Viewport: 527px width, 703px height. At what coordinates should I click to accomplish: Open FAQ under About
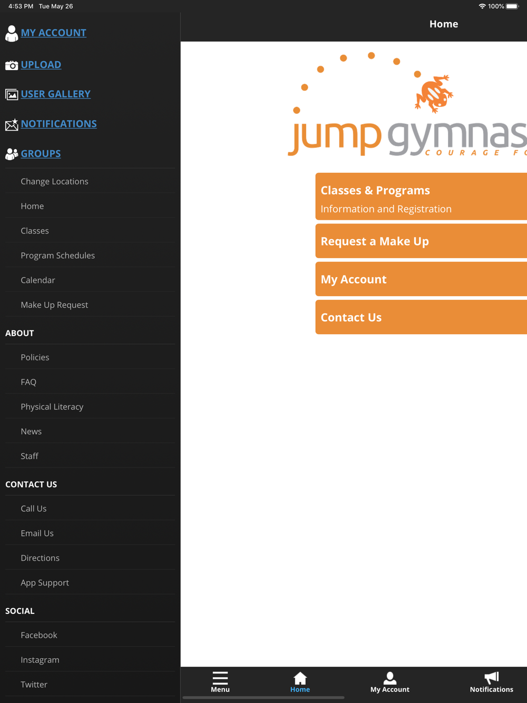[90, 382]
